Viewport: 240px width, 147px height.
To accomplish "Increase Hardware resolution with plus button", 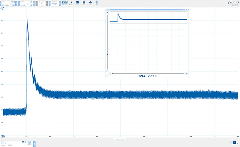I will pos(60,3).
